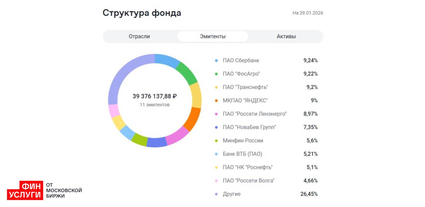
Task: Click the orange ЯНДЕКС donut chart segment
Action: [x=192, y=119]
